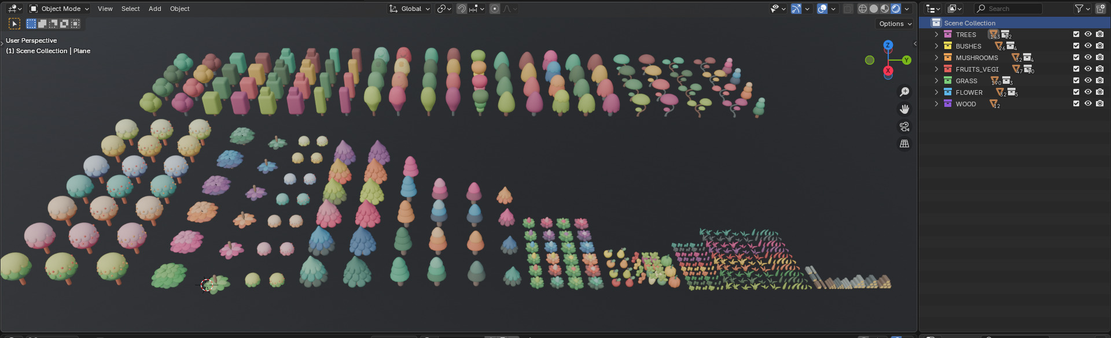
Task: Expand the FRUITS_VEGI collection
Action: click(936, 69)
